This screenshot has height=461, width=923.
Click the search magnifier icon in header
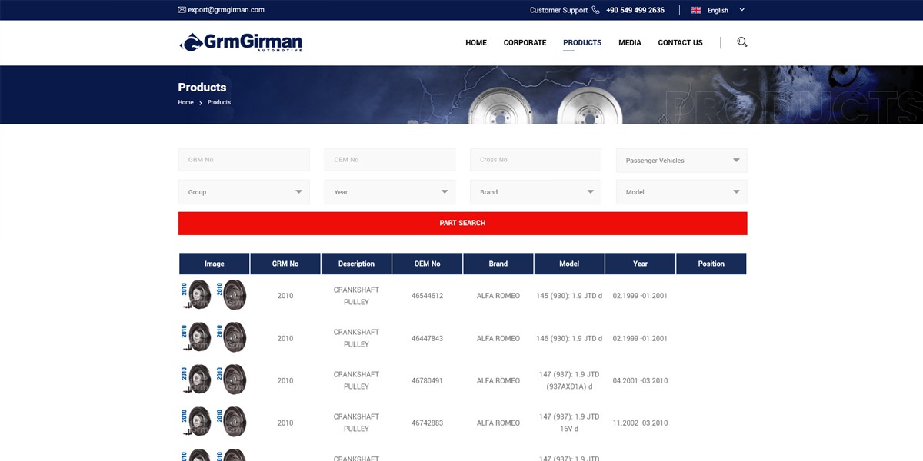click(741, 42)
